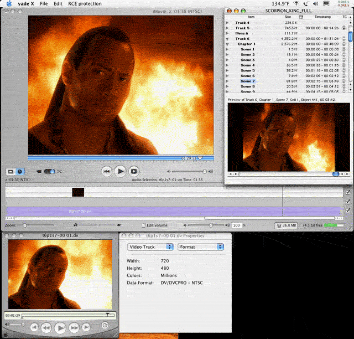
Task: Click the camera mode icon
Action: click(x=39, y=172)
